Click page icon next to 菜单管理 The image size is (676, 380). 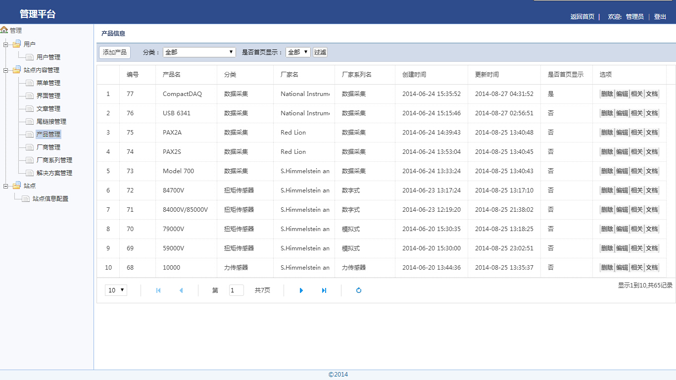(x=30, y=83)
